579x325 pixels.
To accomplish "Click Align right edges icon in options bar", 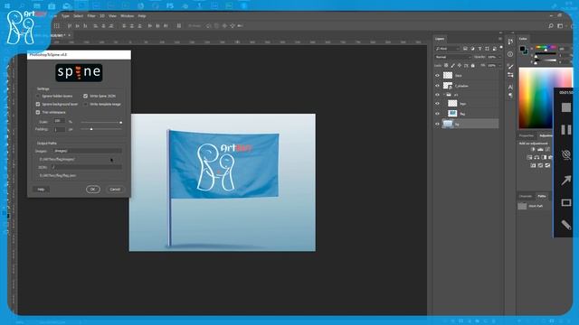I will click(111, 26).
